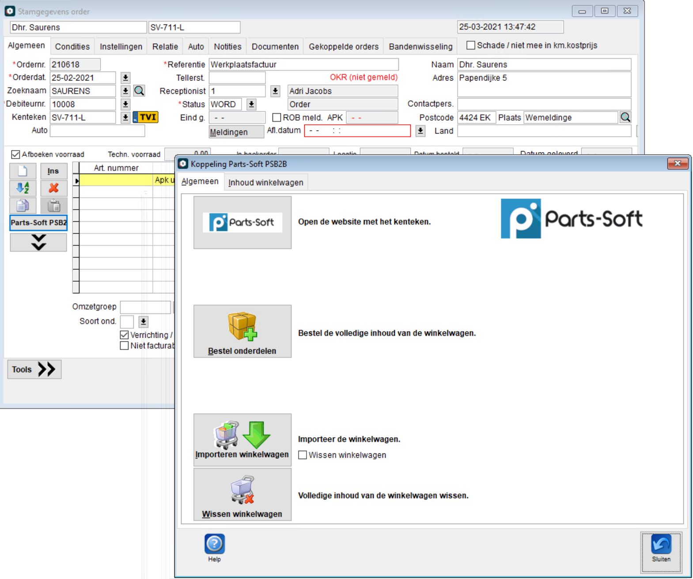Switch to Inhoud winkelwagen tab
The width and height of the screenshot is (693, 579).
click(266, 183)
